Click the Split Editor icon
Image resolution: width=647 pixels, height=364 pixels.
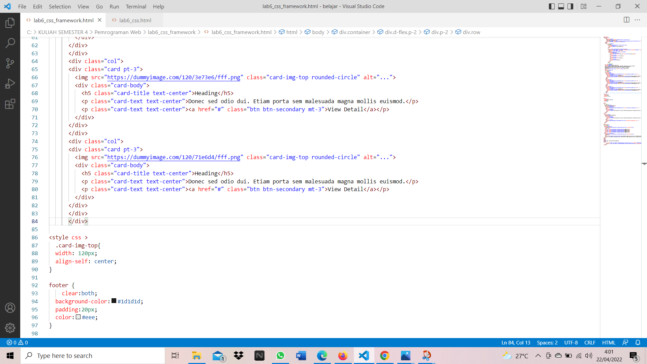click(x=627, y=20)
